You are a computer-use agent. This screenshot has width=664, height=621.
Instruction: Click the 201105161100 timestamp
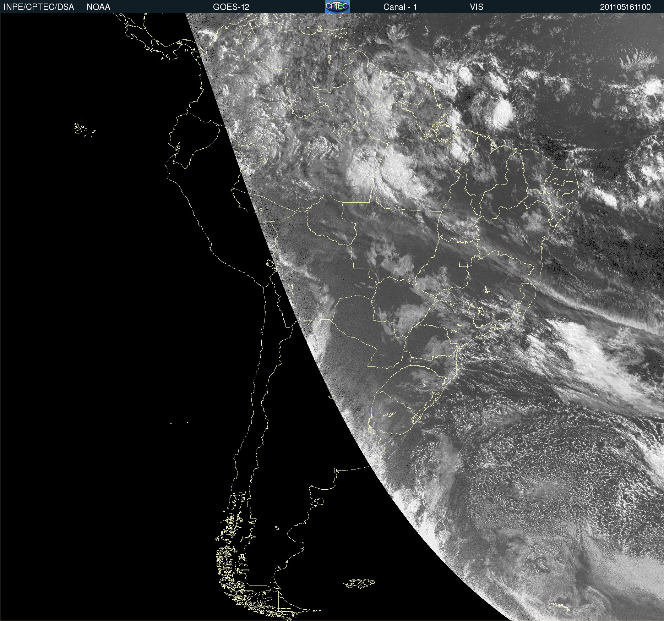point(625,7)
